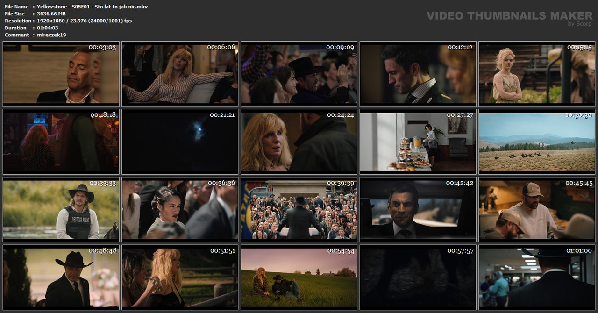Viewport: 598px width, 313px height.
Task: Choose the landscape riders thumbnail 00:30:30
Action: click(x=537, y=142)
